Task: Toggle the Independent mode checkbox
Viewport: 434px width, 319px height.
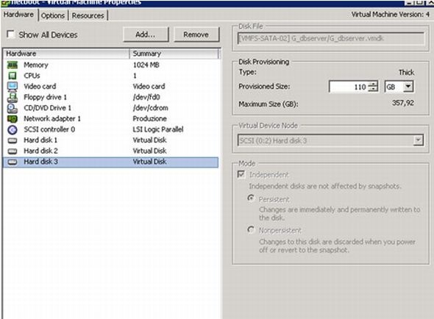Action: (241, 174)
